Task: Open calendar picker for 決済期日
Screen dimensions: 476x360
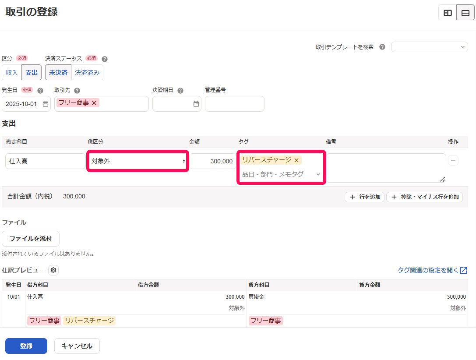Action: (196, 104)
